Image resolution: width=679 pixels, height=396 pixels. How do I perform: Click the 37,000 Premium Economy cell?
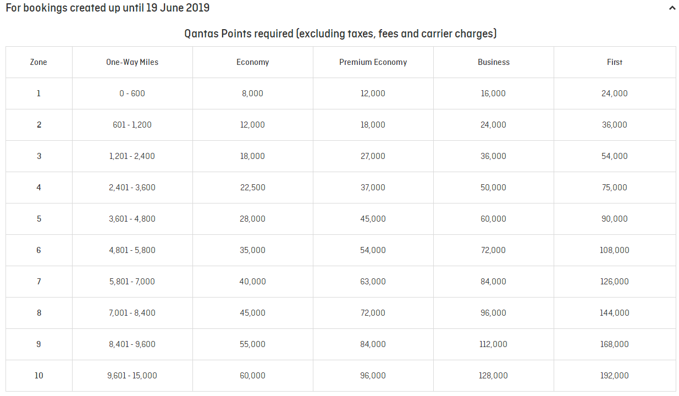(373, 188)
